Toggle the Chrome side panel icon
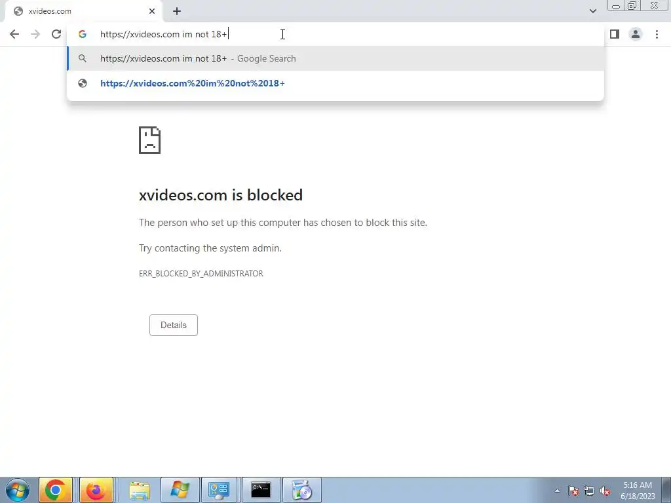 [615, 34]
